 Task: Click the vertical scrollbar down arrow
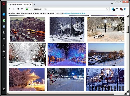tap(127, 91)
